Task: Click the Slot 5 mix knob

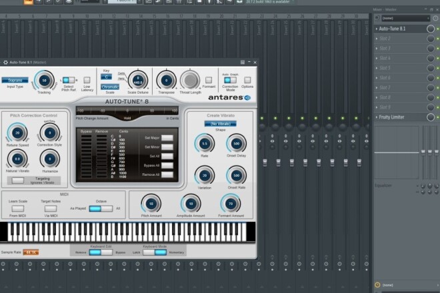Action: (x=431, y=68)
